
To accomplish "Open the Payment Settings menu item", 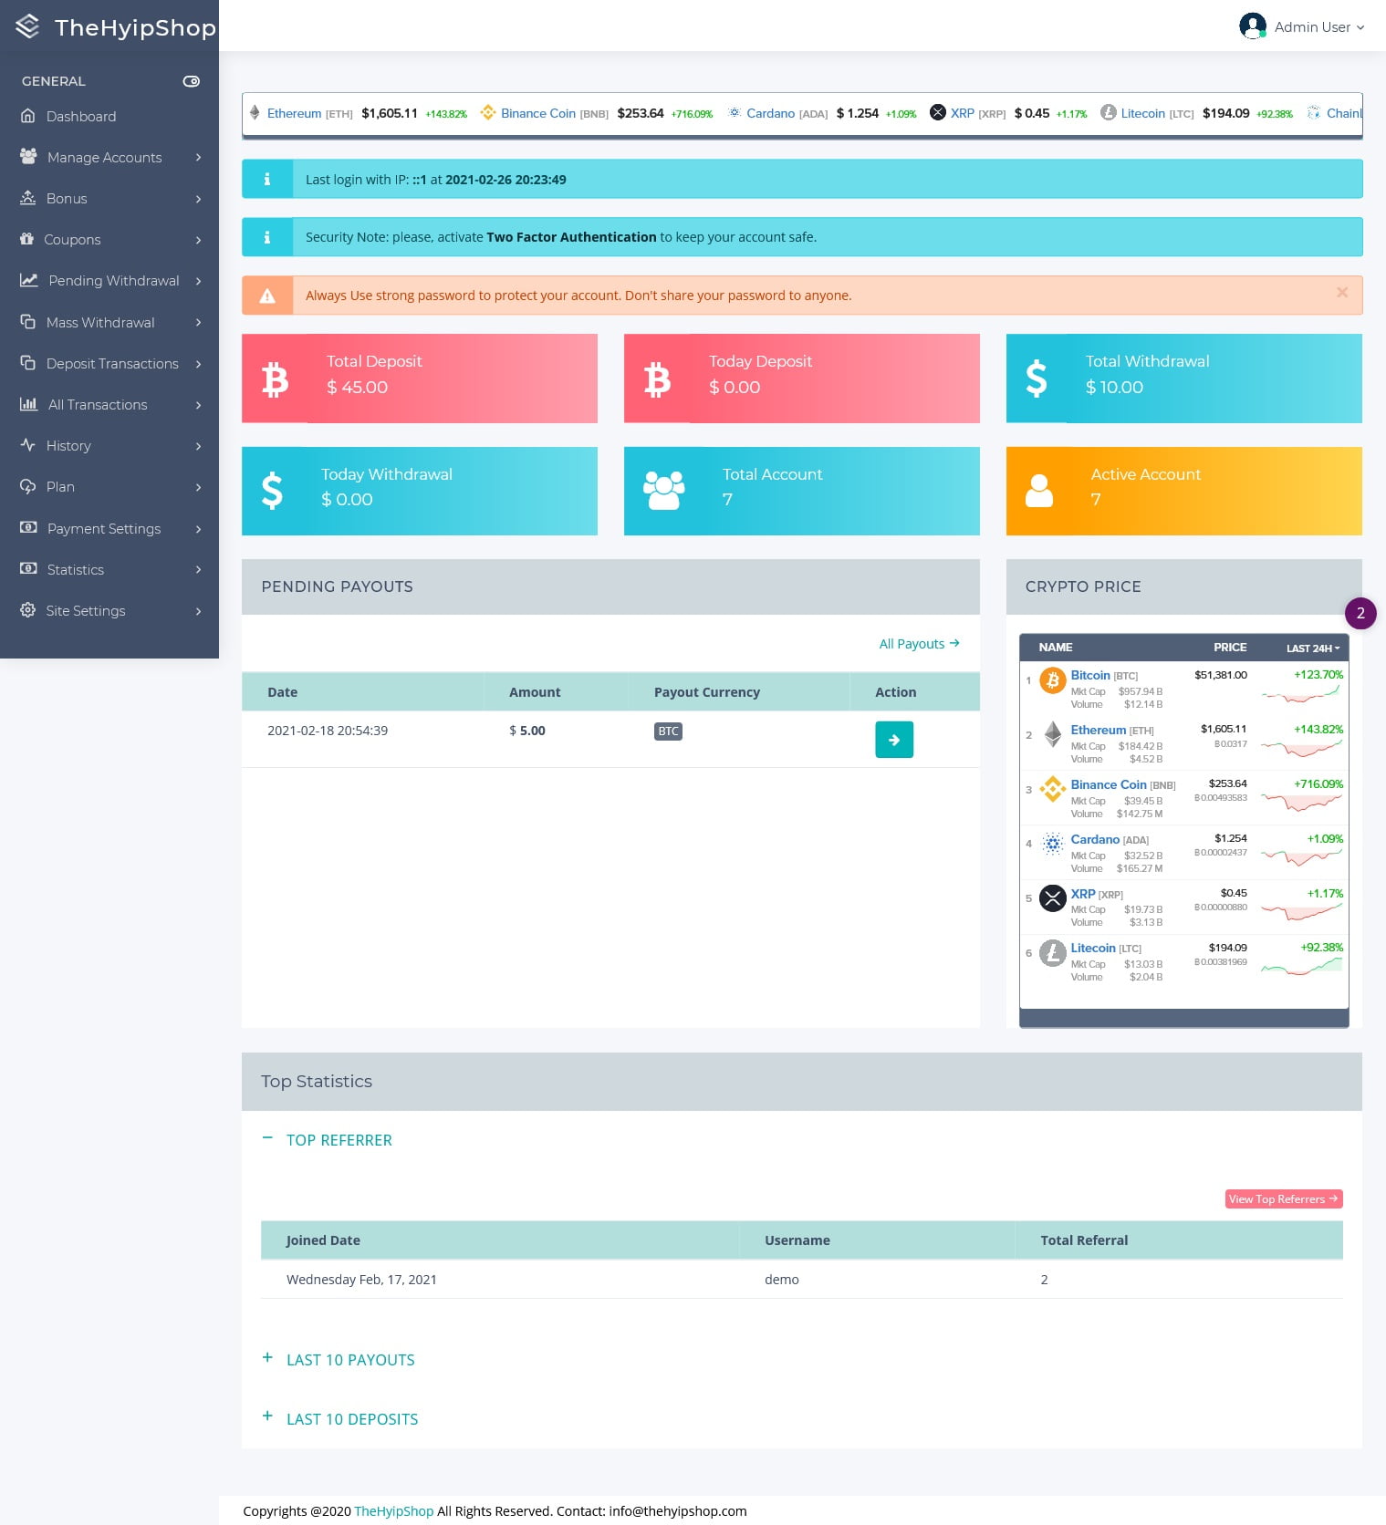I will click(x=109, y=528).
